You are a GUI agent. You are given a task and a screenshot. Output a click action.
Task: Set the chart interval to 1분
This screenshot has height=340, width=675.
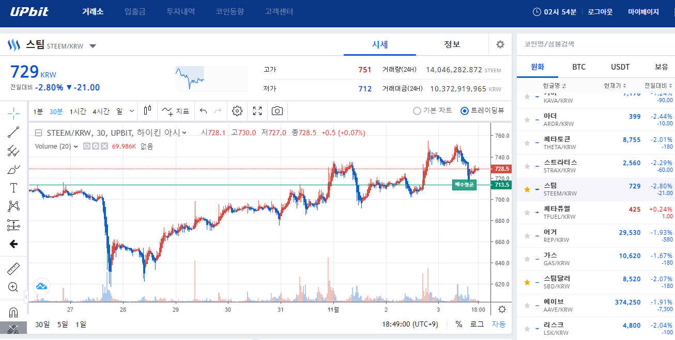(38, 111)
